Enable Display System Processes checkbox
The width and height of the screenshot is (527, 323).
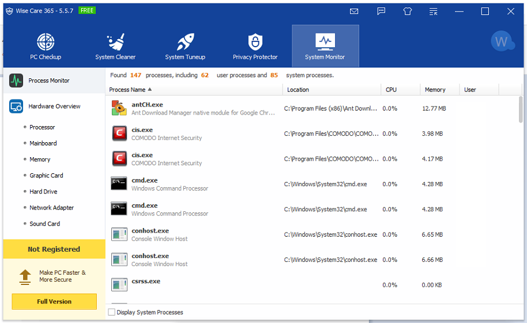[x=112, y=312]
